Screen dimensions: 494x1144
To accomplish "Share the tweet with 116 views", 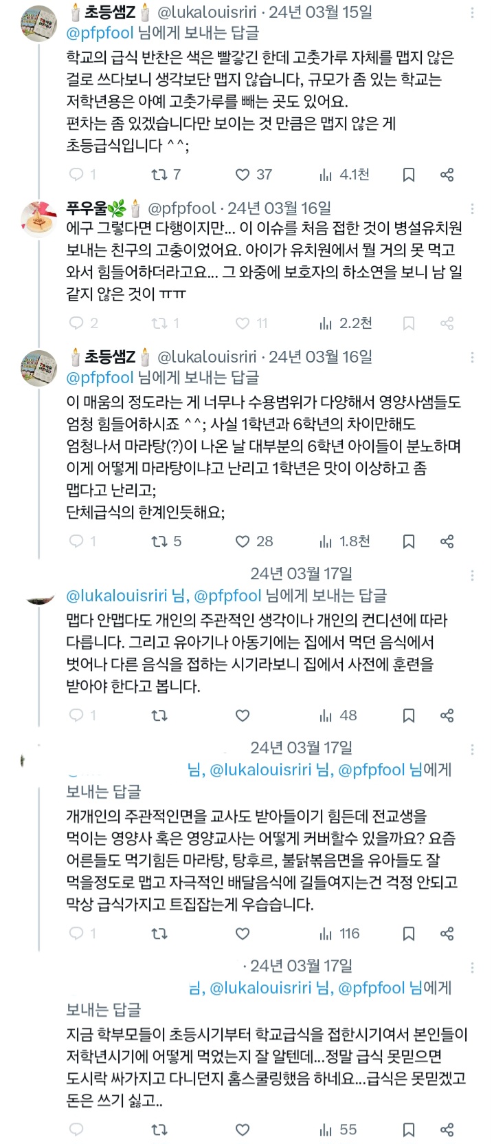I will coord(447,933).
